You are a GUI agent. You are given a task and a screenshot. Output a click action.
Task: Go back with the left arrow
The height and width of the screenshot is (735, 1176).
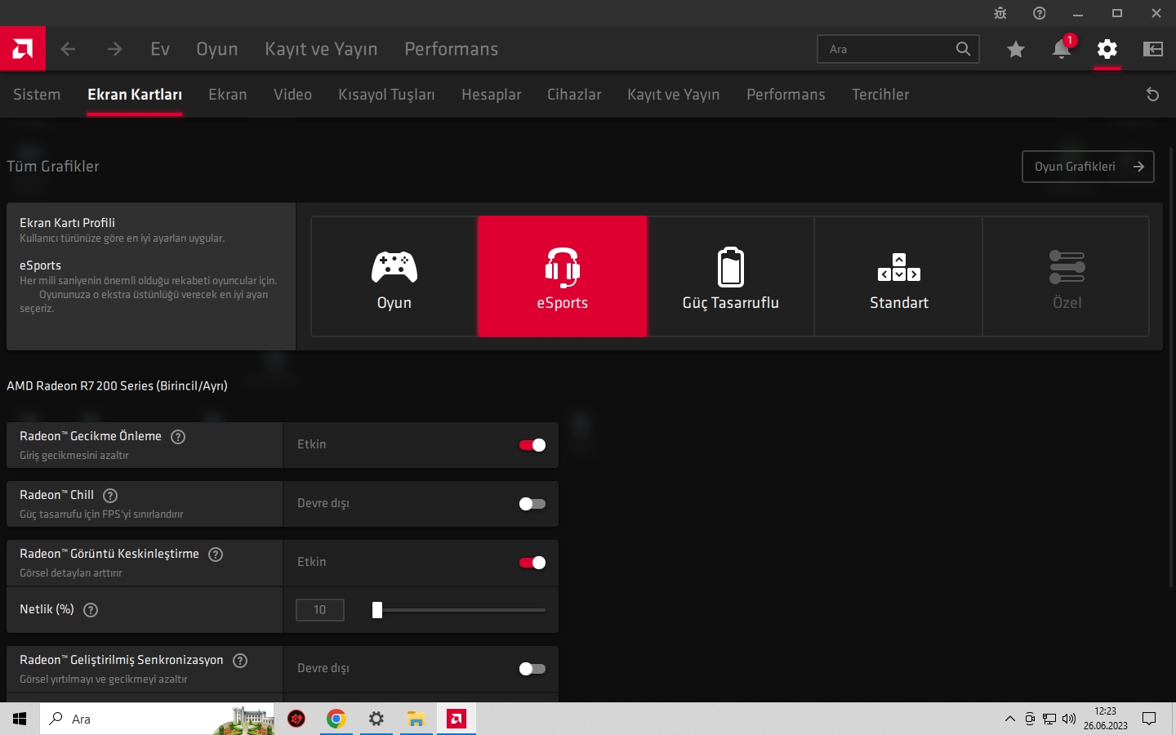pos(69,49)
